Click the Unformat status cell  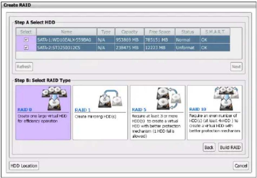pos(188,48)
